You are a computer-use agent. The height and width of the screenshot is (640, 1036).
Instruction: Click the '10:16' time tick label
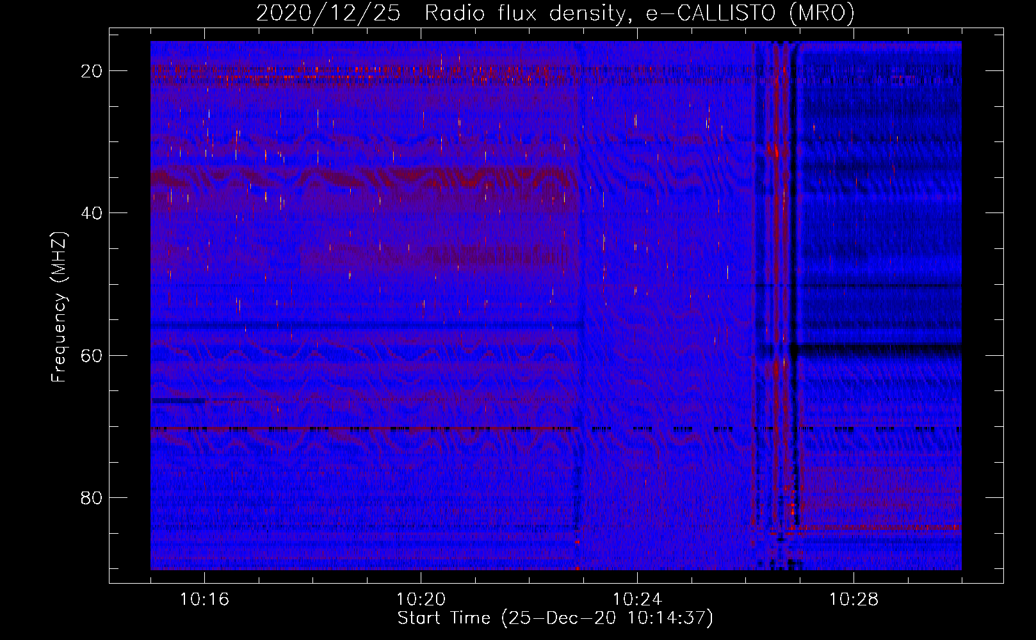pyautogui.click(x=204, y=600)
